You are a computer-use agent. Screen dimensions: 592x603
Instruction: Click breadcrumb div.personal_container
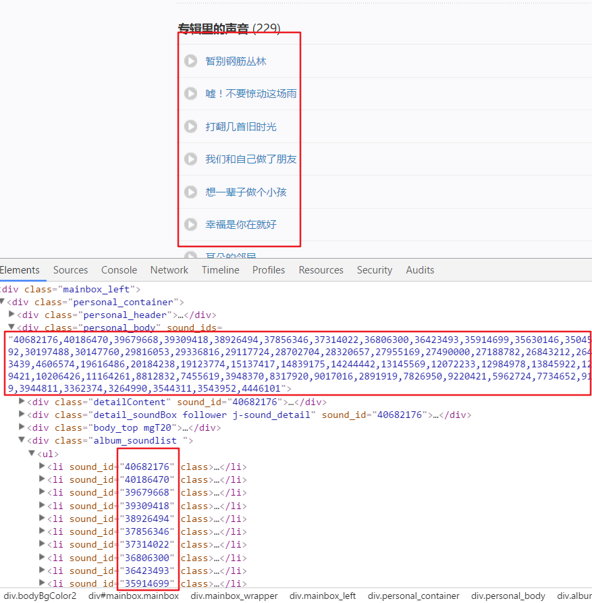[414, 596]
